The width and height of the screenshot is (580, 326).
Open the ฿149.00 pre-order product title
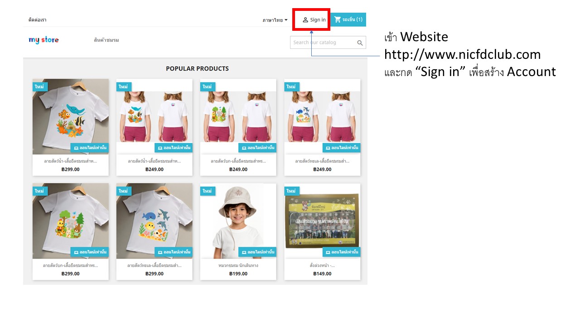(x=322, y=265)
